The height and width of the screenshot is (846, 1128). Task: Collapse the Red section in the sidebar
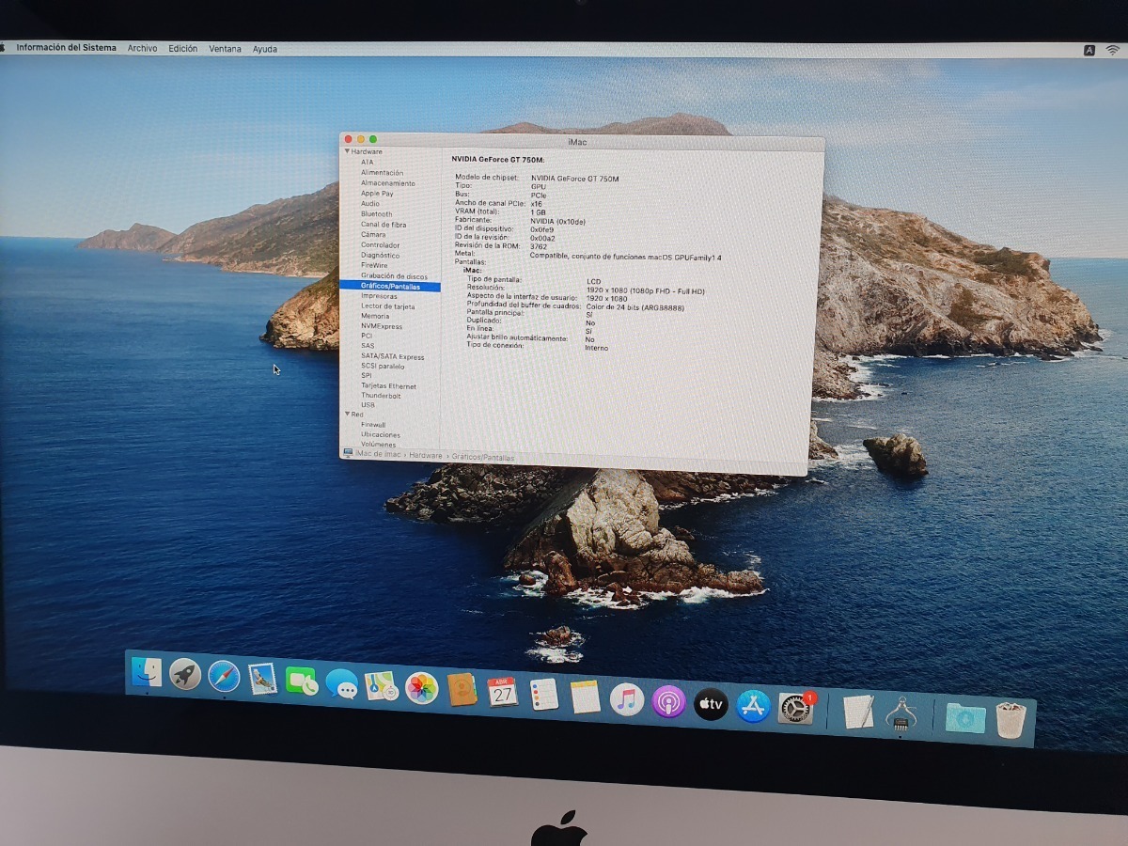pyautogui.click(x=346, y=415)
